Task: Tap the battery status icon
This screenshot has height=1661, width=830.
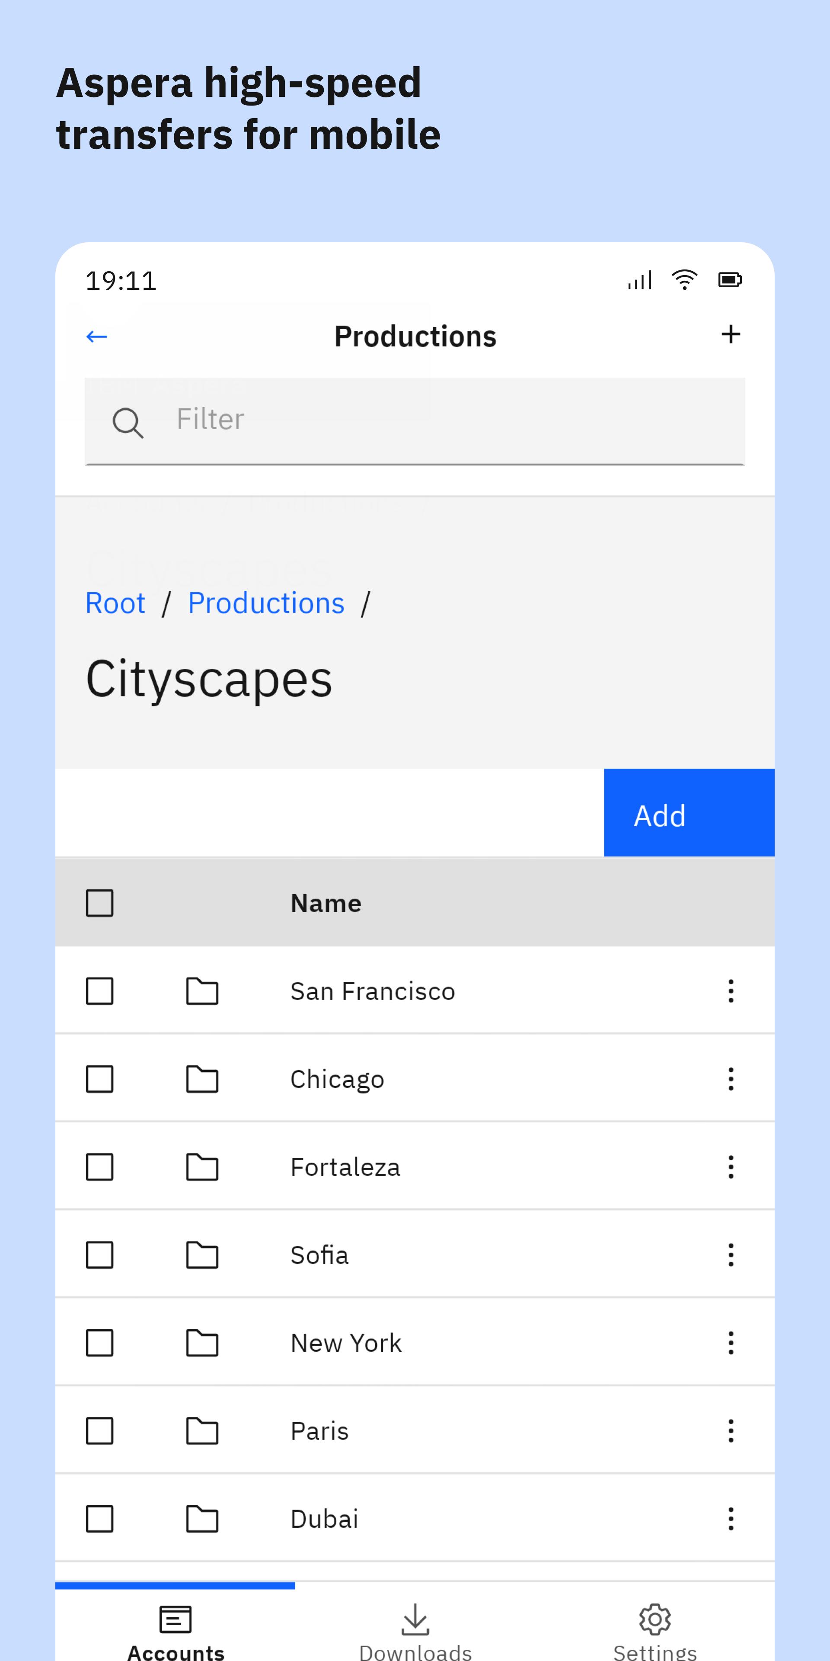Action: [x=730, y=280]
